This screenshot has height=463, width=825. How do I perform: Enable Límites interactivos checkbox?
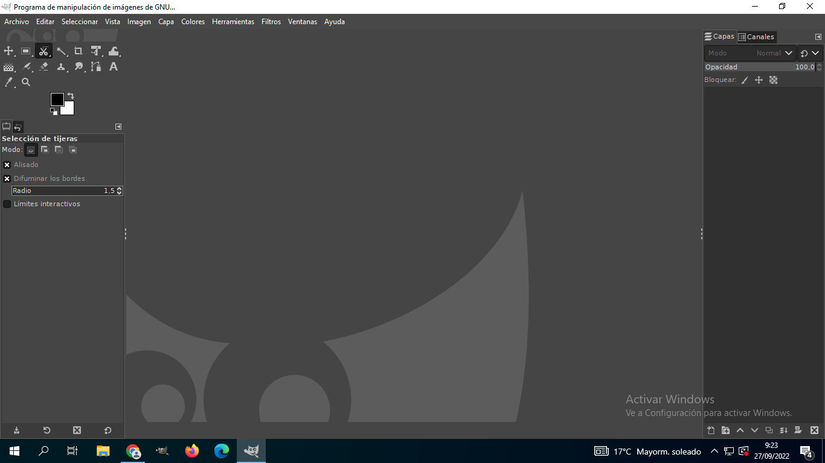7,204
